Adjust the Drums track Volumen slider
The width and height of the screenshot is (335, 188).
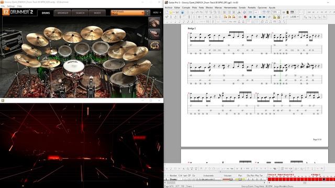(227, 179)
